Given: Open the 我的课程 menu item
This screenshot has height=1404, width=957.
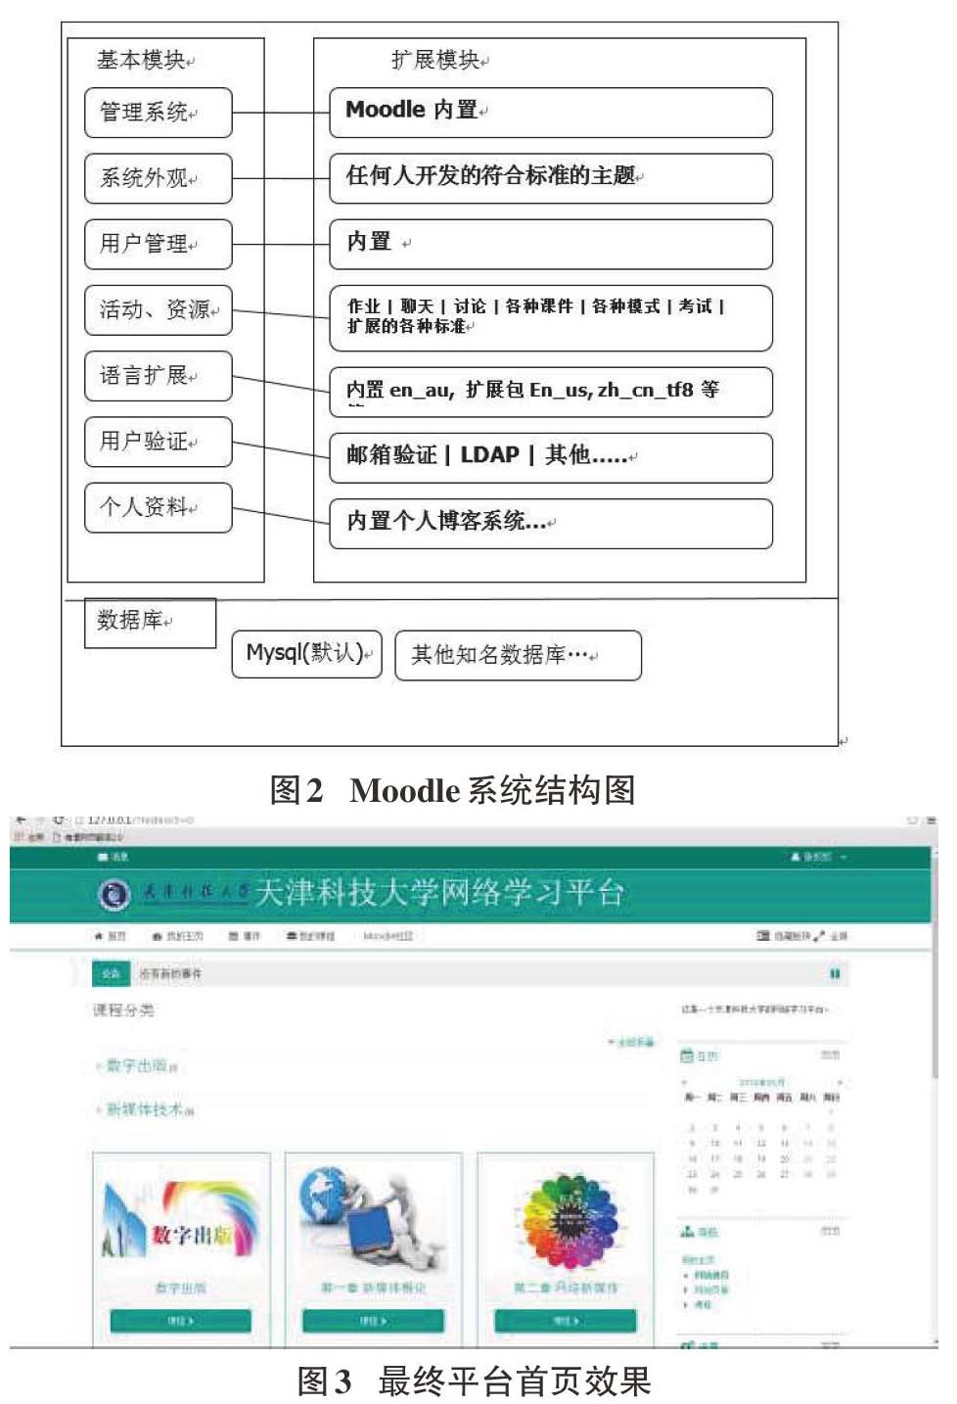Looking at the screenshot, I should (x=310, y=936).
